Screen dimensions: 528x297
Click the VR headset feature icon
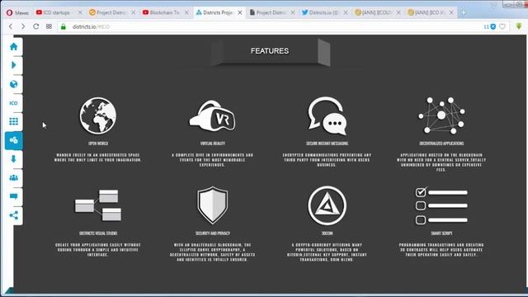click(213, 115)
